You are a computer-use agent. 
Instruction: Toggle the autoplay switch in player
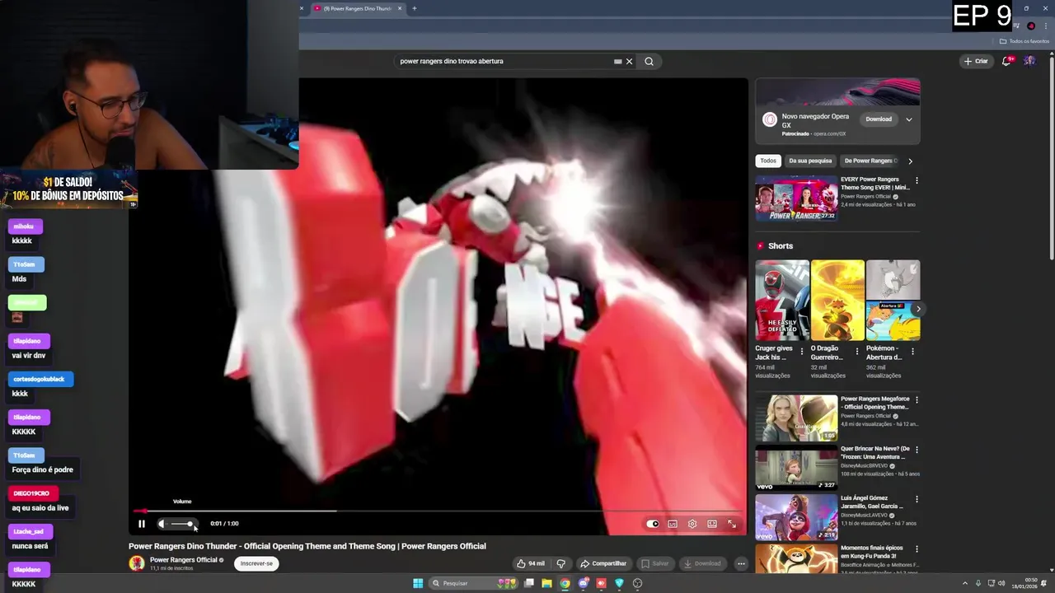(653, 524)
